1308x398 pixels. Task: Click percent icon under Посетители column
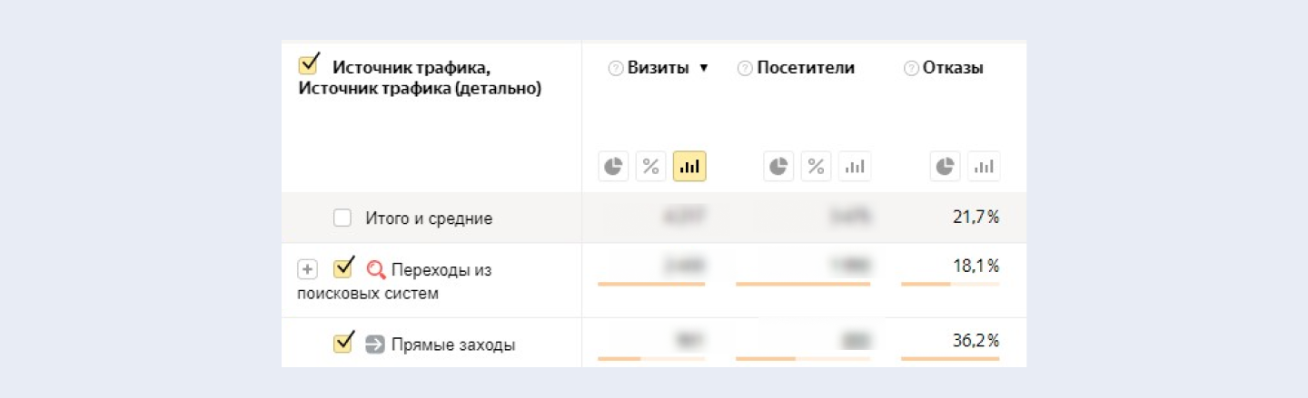point(817,167)
